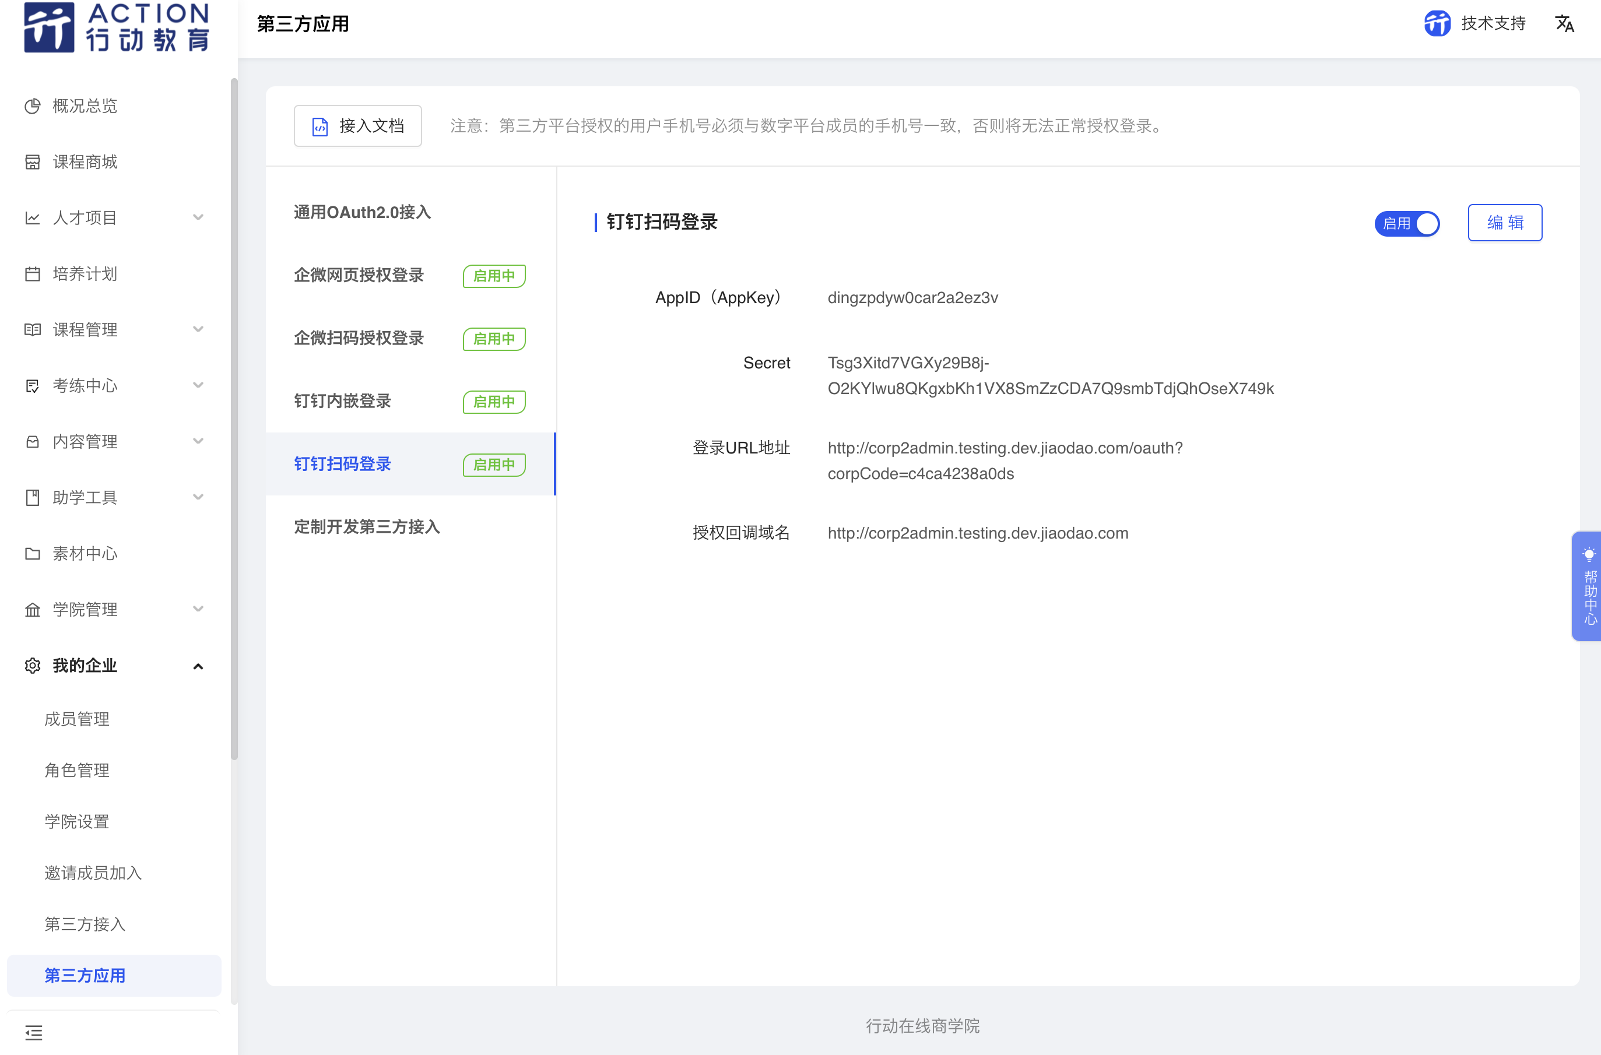Expand the 考练中心 menu chevron
The width and height of the screenshot is (1601, 1055).
[x=198, y=385]
